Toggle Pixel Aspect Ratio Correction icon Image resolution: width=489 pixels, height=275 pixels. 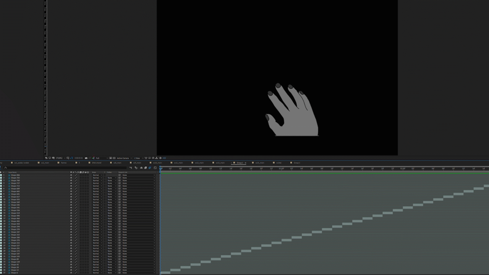(x=146, y=158)
